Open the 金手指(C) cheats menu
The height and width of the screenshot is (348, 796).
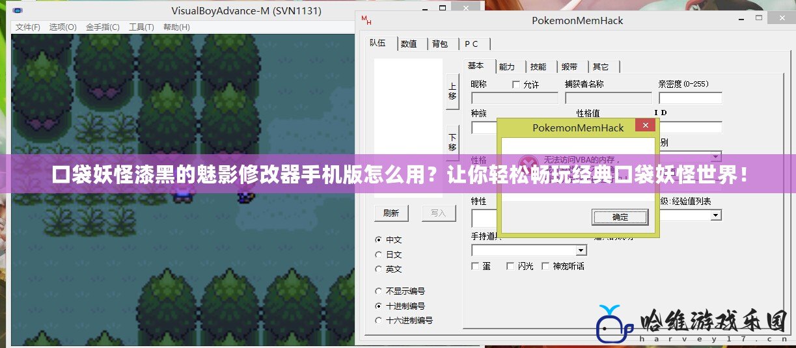103,27
